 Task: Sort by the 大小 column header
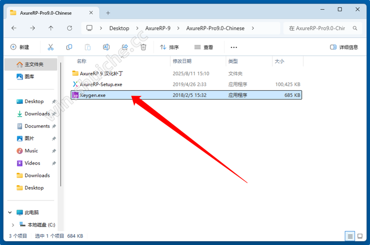(279, 61)
